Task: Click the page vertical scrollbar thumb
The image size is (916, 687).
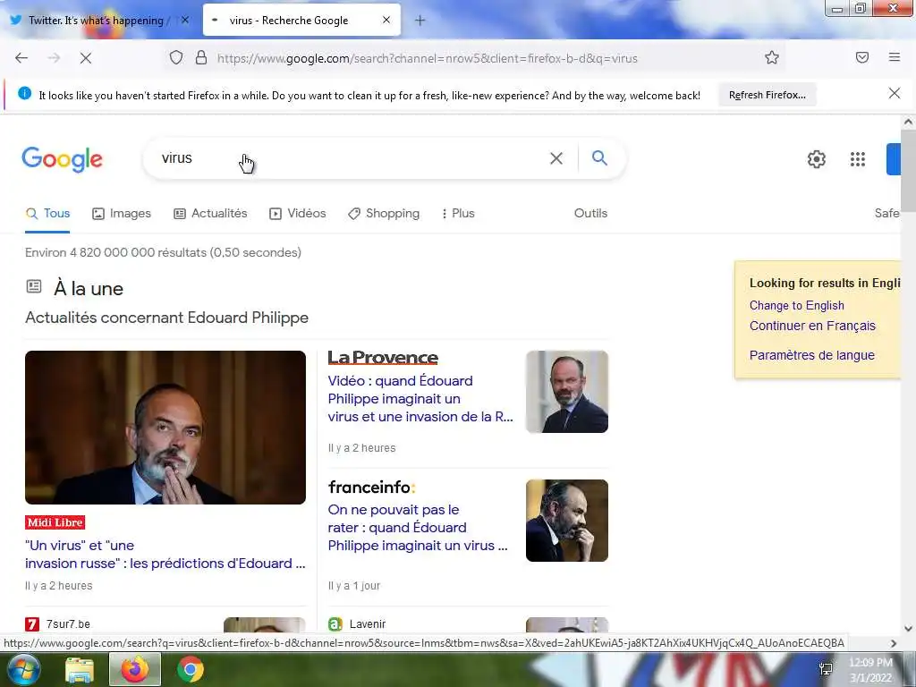Action: coord(908,171)
